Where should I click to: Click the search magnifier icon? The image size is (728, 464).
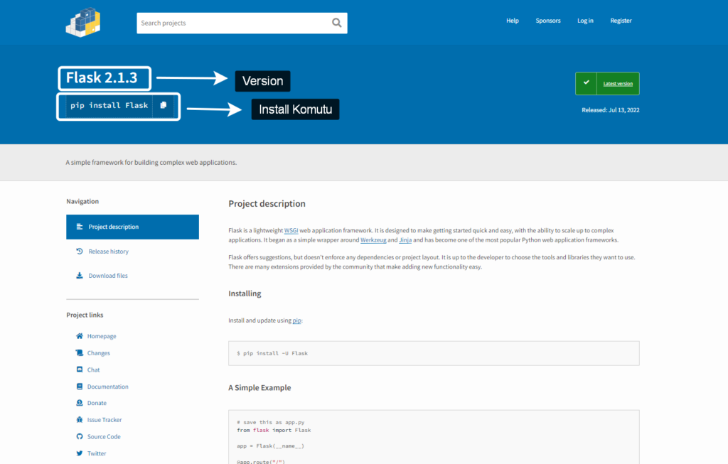click(x=336, y=23)
